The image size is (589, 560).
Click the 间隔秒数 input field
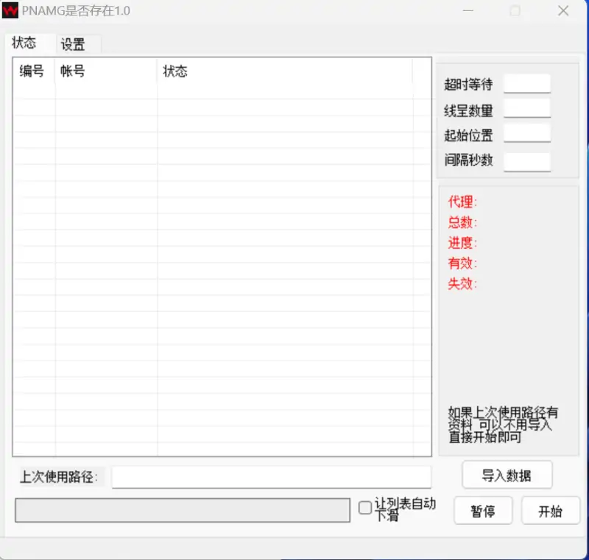(x=527, y=161)
